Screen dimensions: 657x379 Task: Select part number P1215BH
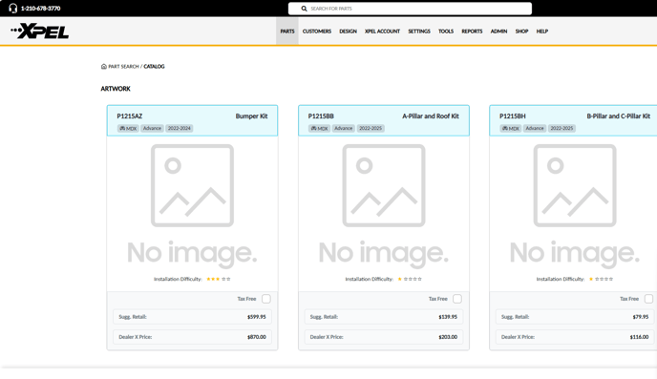pyautogui.click(x=513, y=116)
